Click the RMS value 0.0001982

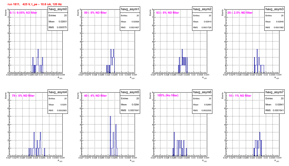coord(279,28)
